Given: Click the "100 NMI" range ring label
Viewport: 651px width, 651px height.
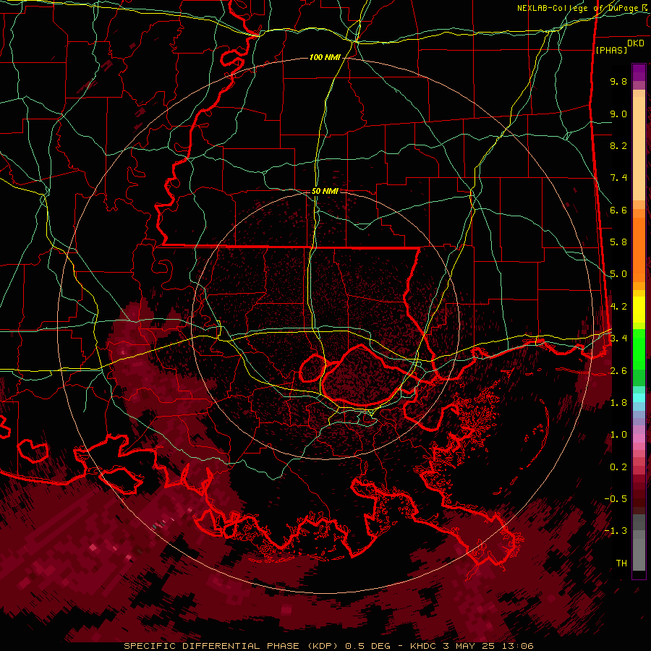Looking at the screenshot, I should point(325,57).
